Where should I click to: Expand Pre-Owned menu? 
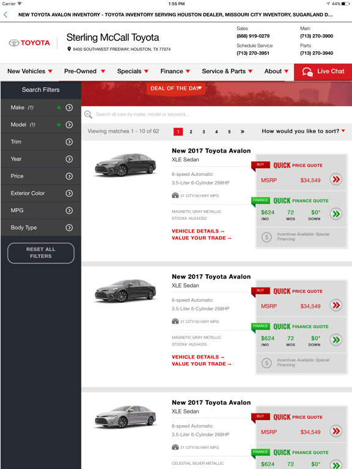(x=85, y=71)
